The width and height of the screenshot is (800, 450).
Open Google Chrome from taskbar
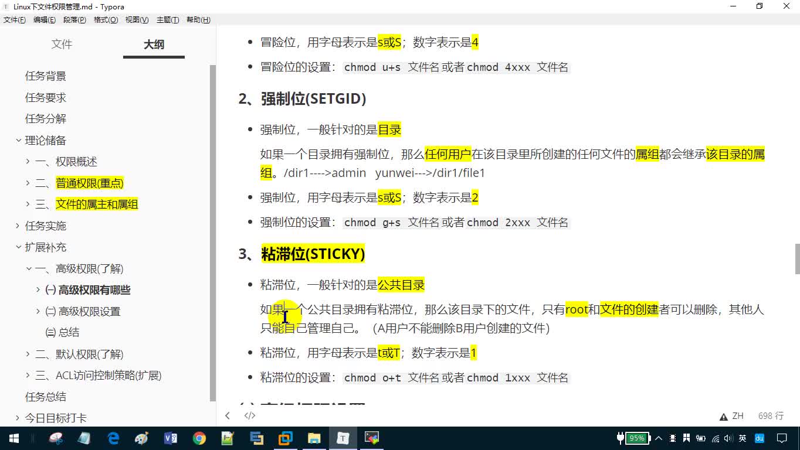pyautogui.click(x=199, y=438)
